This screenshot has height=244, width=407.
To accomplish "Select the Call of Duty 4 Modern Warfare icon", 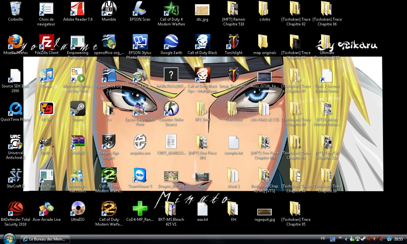I will (x=171, y=9).
